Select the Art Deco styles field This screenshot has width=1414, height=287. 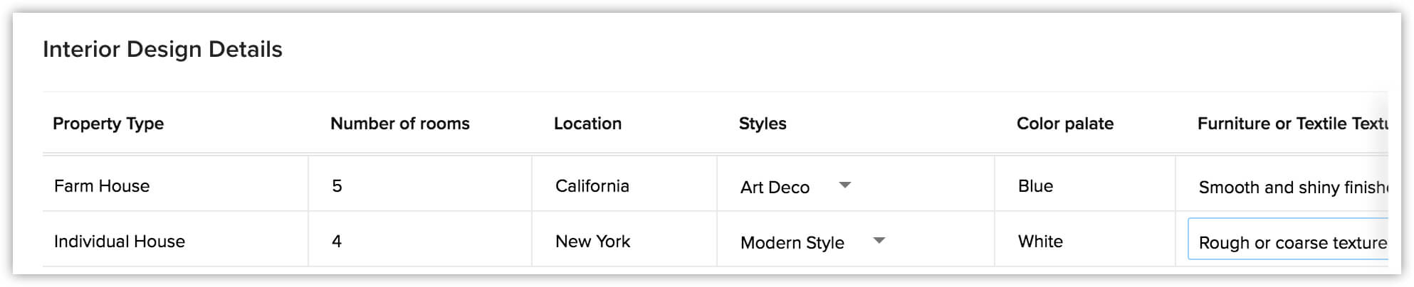click(x=796, y=187)
